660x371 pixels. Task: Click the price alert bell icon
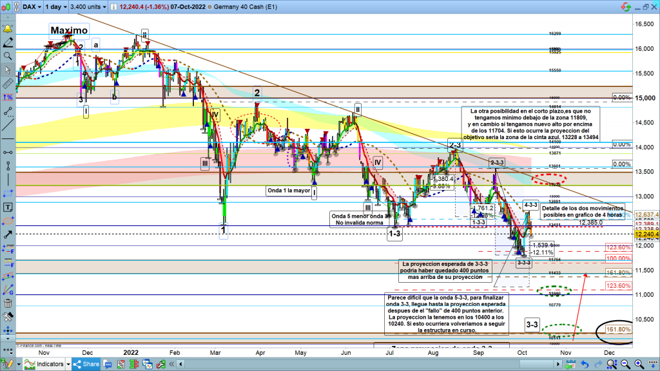pos(8,30)
